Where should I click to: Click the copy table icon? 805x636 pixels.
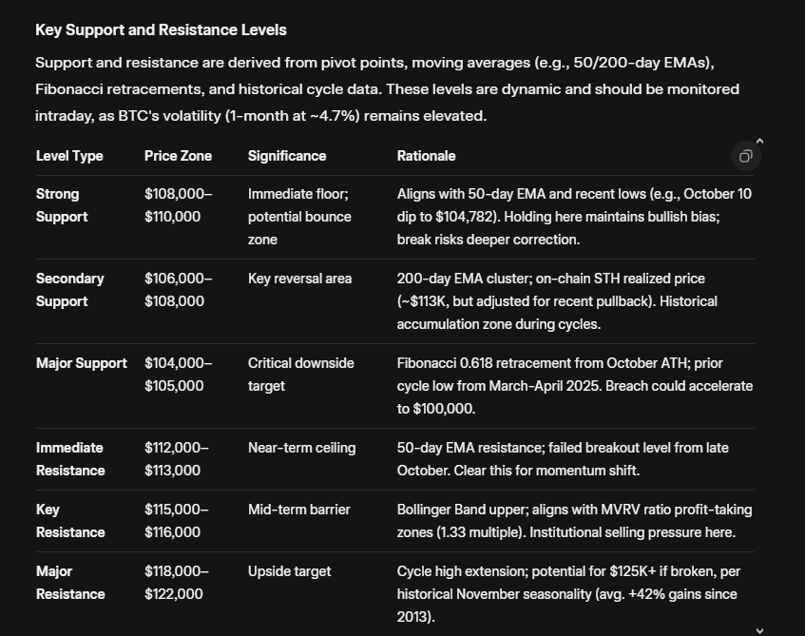pyautogui.click(x=745, y=157)
